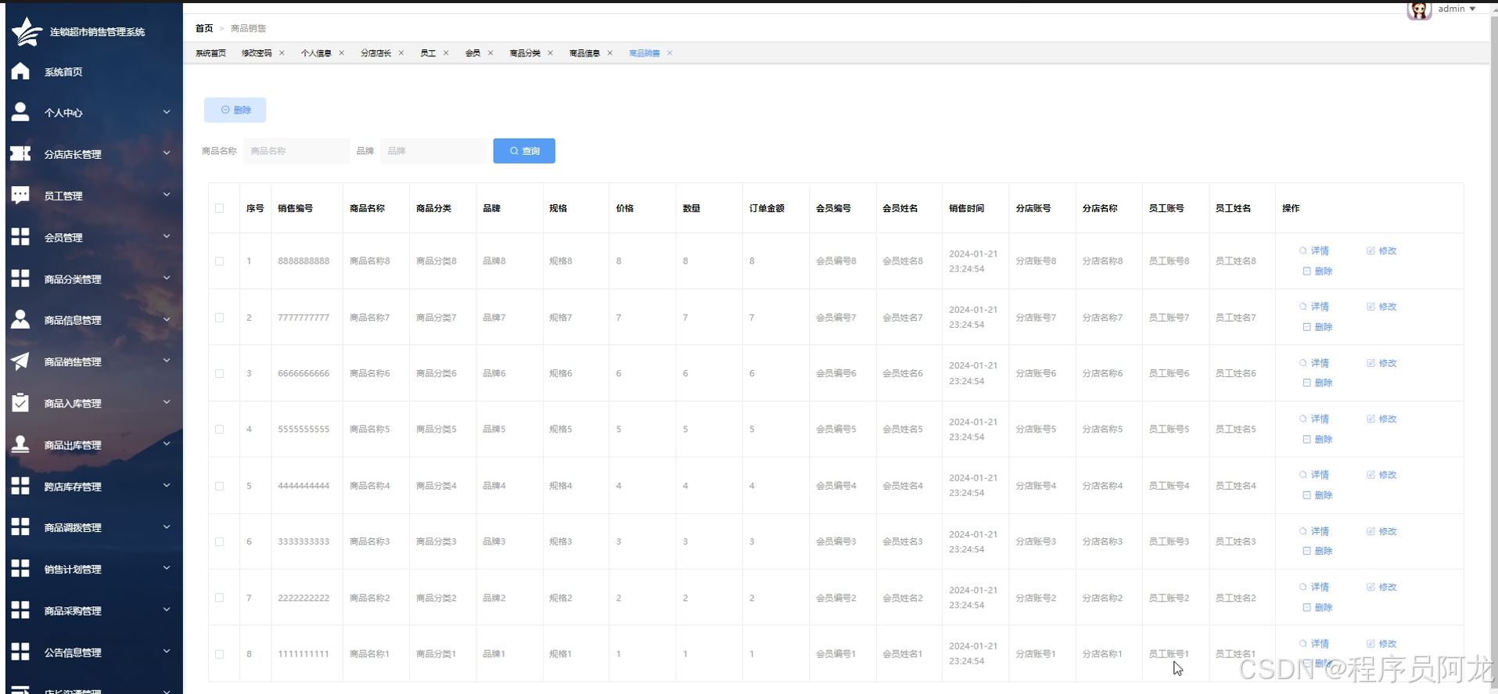
Task: Click the 商品采购管理 grid icon
Action: [x=20, y=609]
